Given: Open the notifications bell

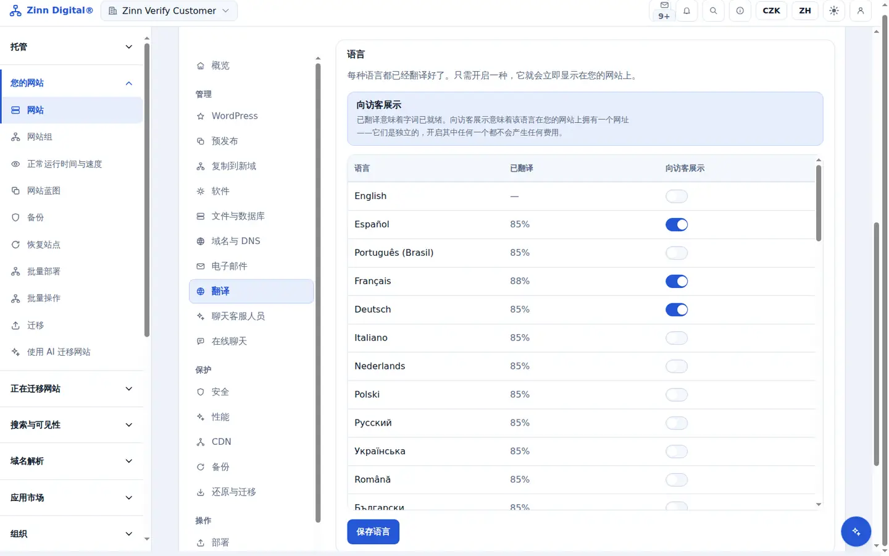Looking at the screenshot, I should click(x=687, y=11).
